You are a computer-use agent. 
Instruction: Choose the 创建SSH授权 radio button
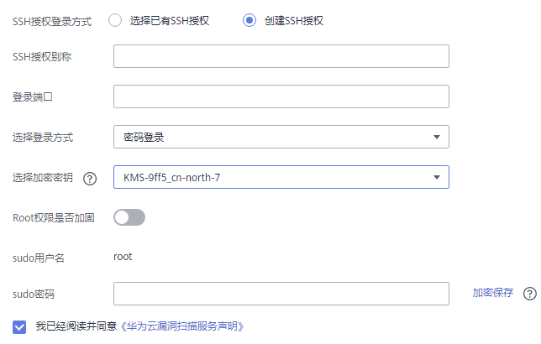[249, 21]
